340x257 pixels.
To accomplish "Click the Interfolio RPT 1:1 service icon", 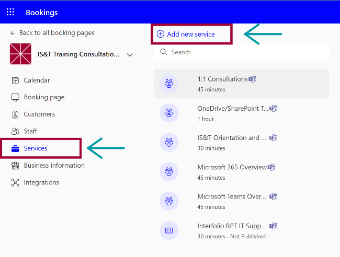I will pyautogui.click(x=169, y=230).
